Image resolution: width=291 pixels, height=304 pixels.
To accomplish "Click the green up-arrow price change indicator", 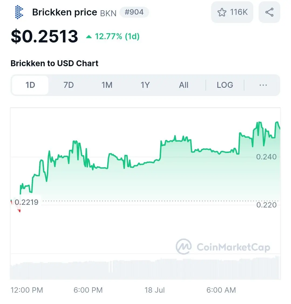I will (x=89, y=36).
